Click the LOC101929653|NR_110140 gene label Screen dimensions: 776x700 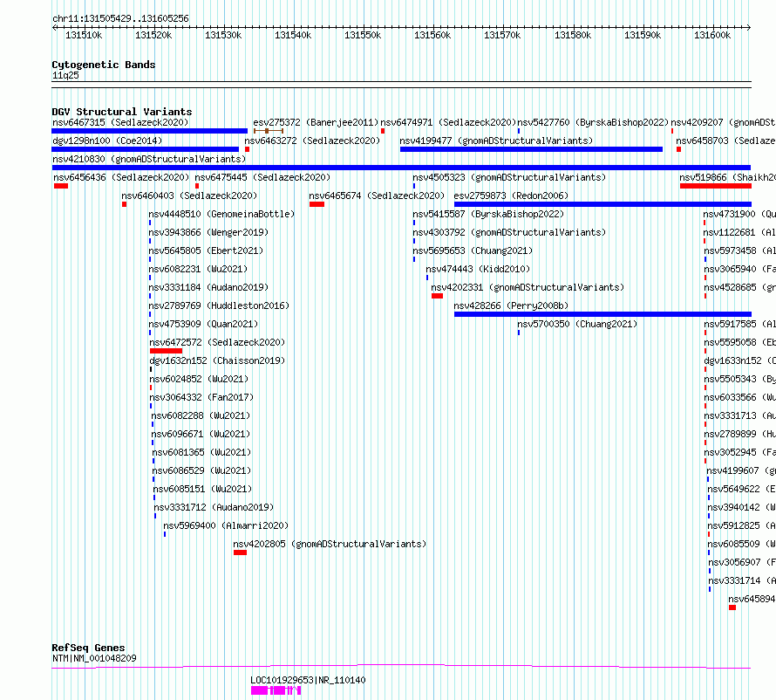[308, 680]
